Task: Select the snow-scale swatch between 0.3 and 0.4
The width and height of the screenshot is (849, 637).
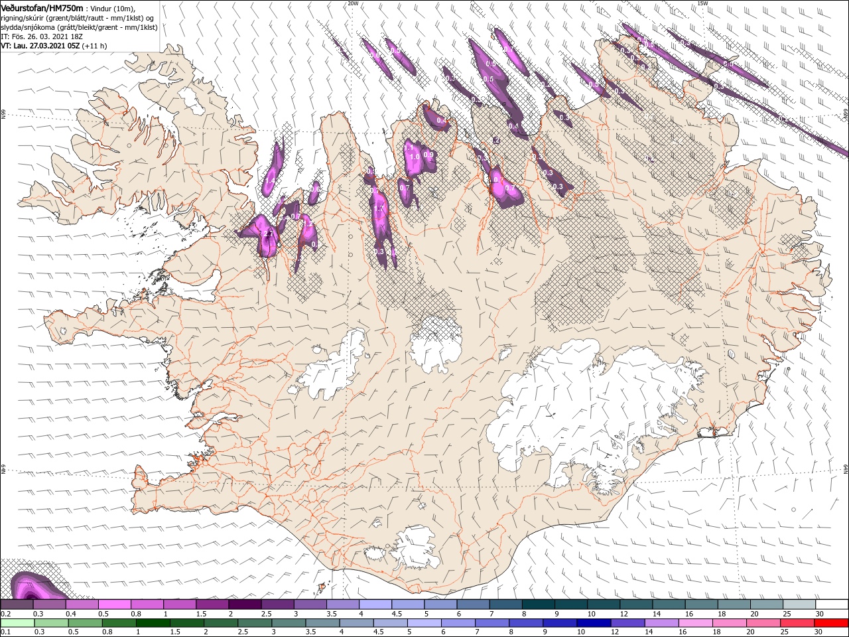Action: pyautogui.click(x=49, y=604)
